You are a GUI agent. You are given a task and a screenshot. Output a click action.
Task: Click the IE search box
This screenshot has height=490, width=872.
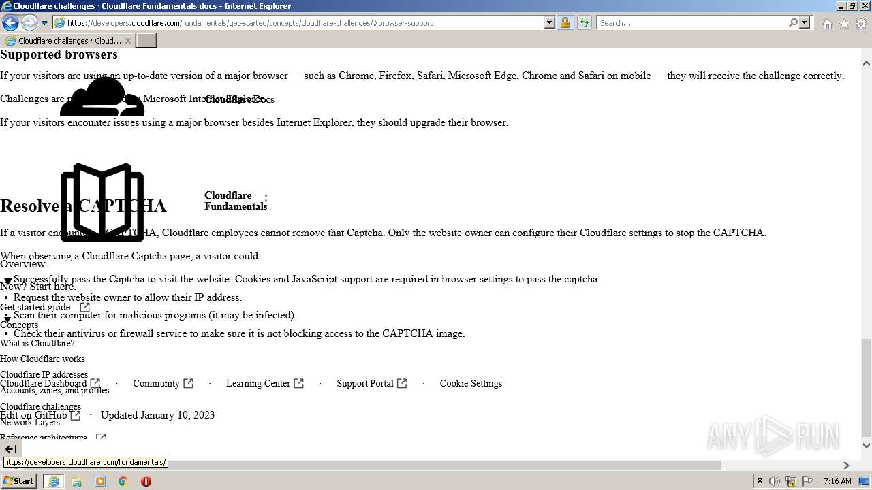[692, 23]
